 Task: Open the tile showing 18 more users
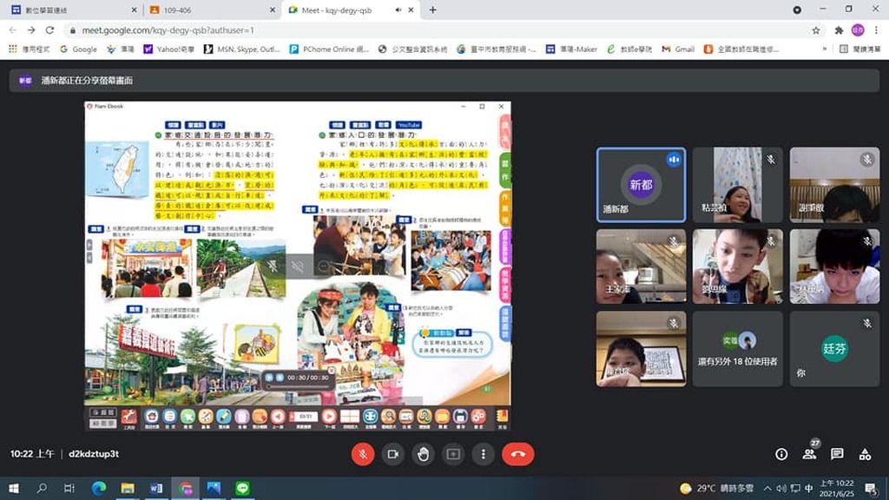(738, 349)
